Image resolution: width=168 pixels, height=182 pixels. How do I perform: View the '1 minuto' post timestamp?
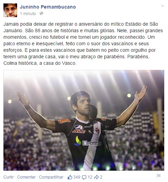pos(28,14)
